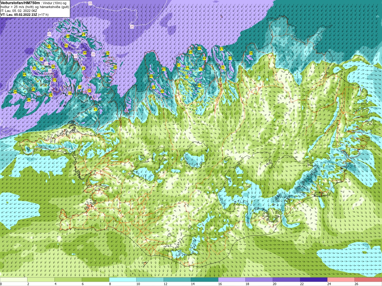The width and height of the screenshot is (382, 286).
Task: Click the 'IT: Lau. 05. 02. 2022 06Z' line
Action: [19, 11]
